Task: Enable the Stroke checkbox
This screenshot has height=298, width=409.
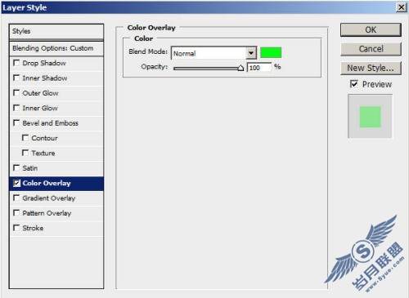Action: (x=16, y=228)
